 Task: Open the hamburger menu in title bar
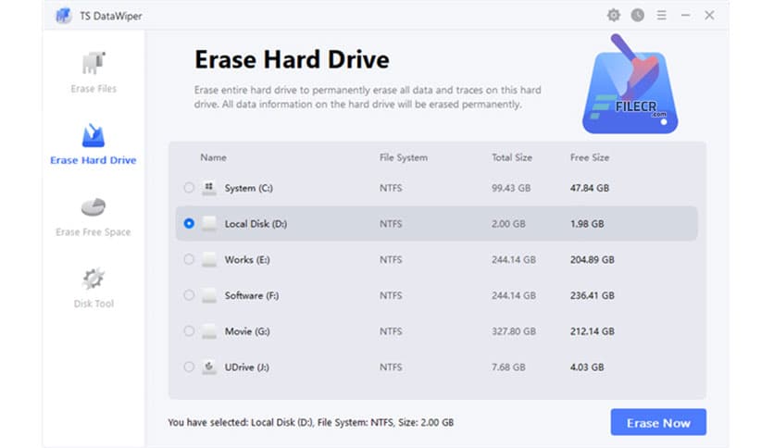661,16
